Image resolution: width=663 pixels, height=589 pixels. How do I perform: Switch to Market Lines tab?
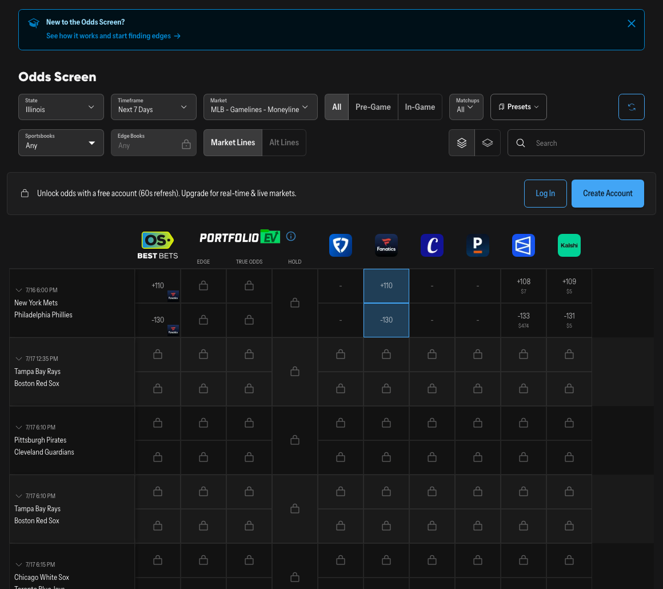233,142
